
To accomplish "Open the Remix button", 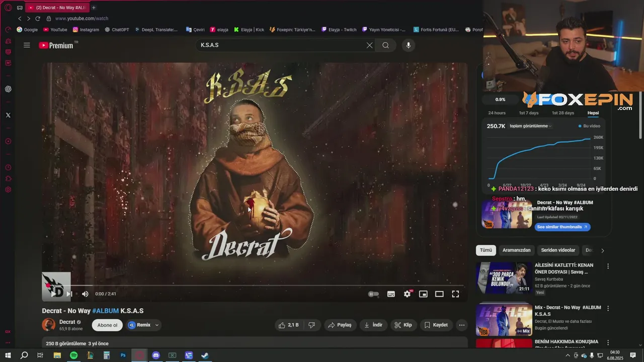I will point(139,325).
